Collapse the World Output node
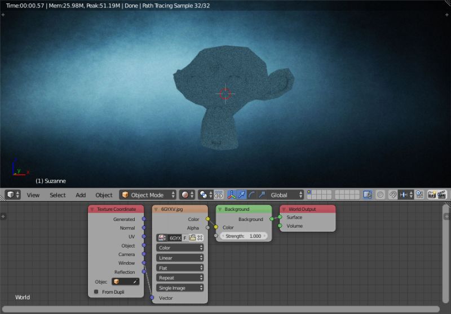 [284, 209]
